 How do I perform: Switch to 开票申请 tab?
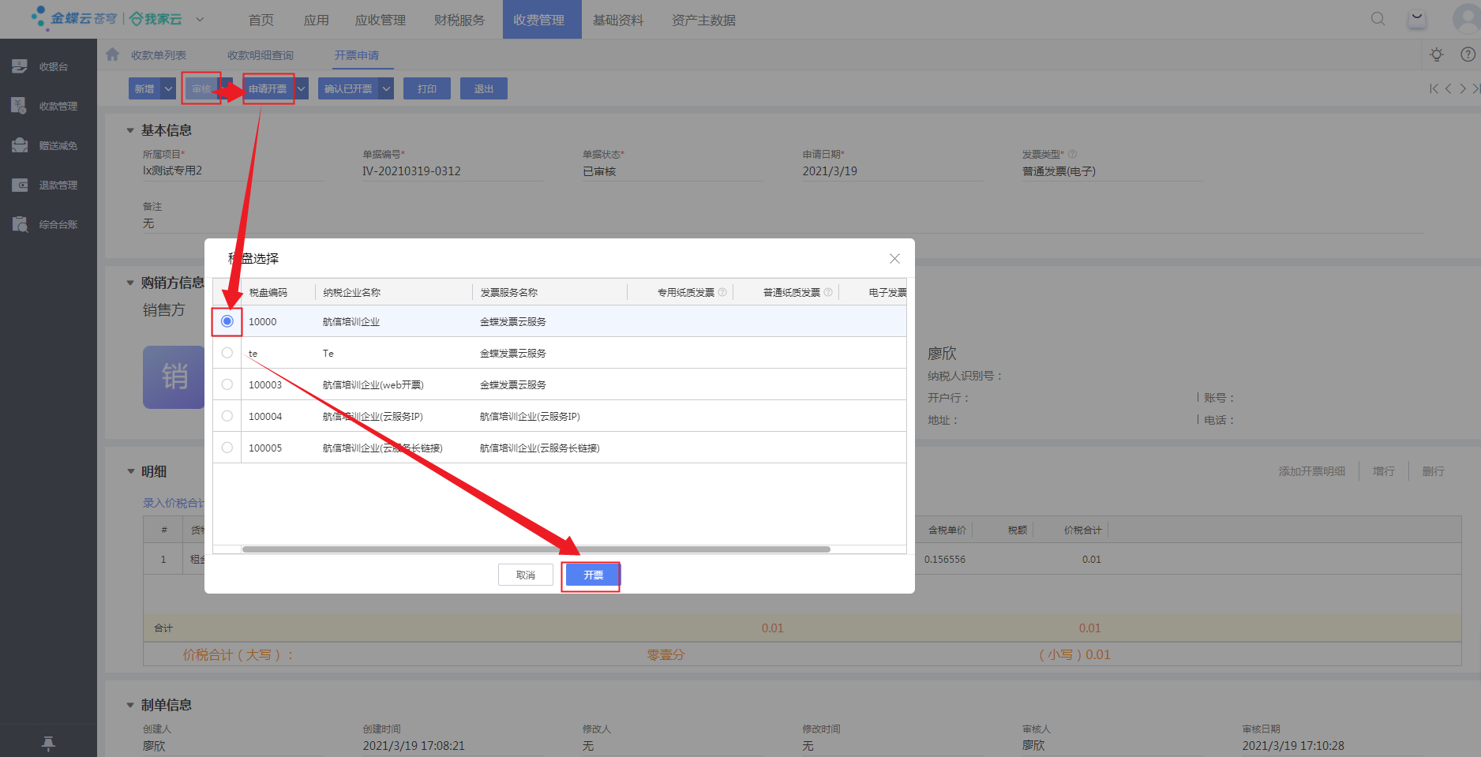(357, 55)
